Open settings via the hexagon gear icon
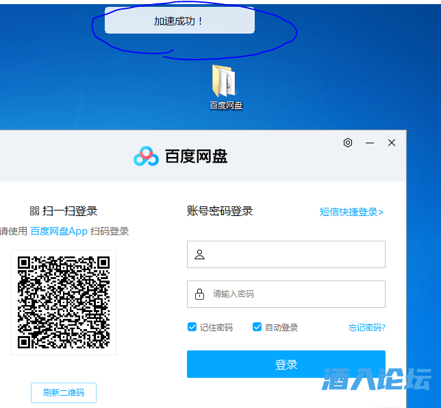The height and width of the screenshot is (408, 441). 348,143
